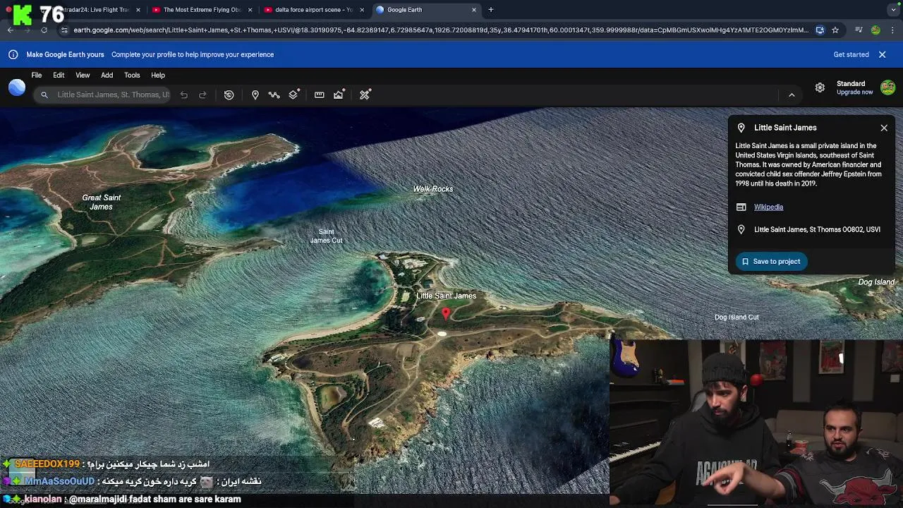The height and width of the screenshot is (508, 903).
Task: Click the Welk Rocks map label
Action: click(x=433, y=189)
